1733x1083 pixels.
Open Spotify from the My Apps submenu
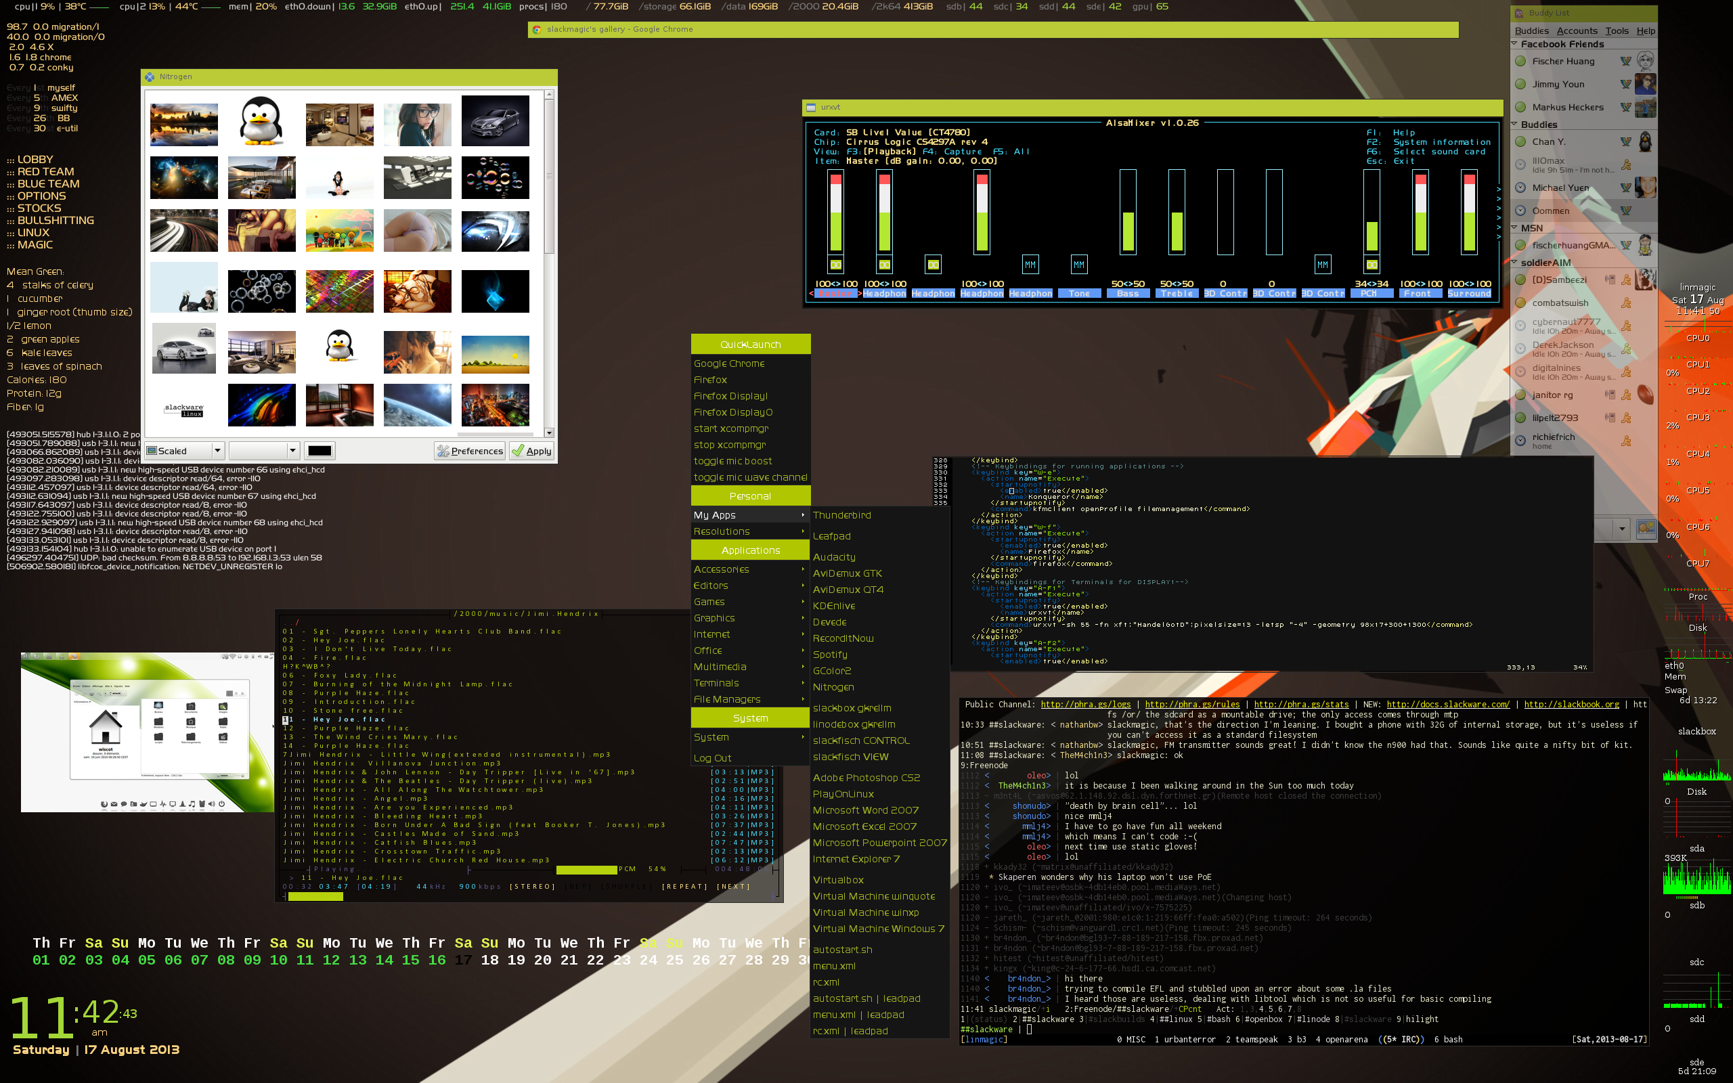tap(879, 655)
